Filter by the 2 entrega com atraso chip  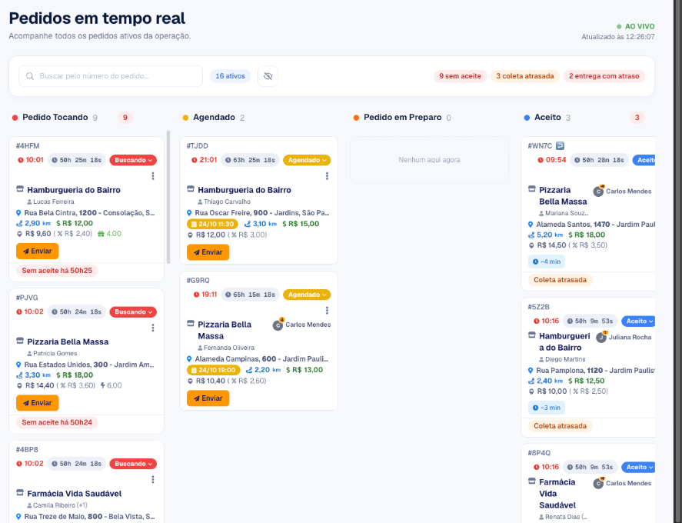(x=604, y=76)
